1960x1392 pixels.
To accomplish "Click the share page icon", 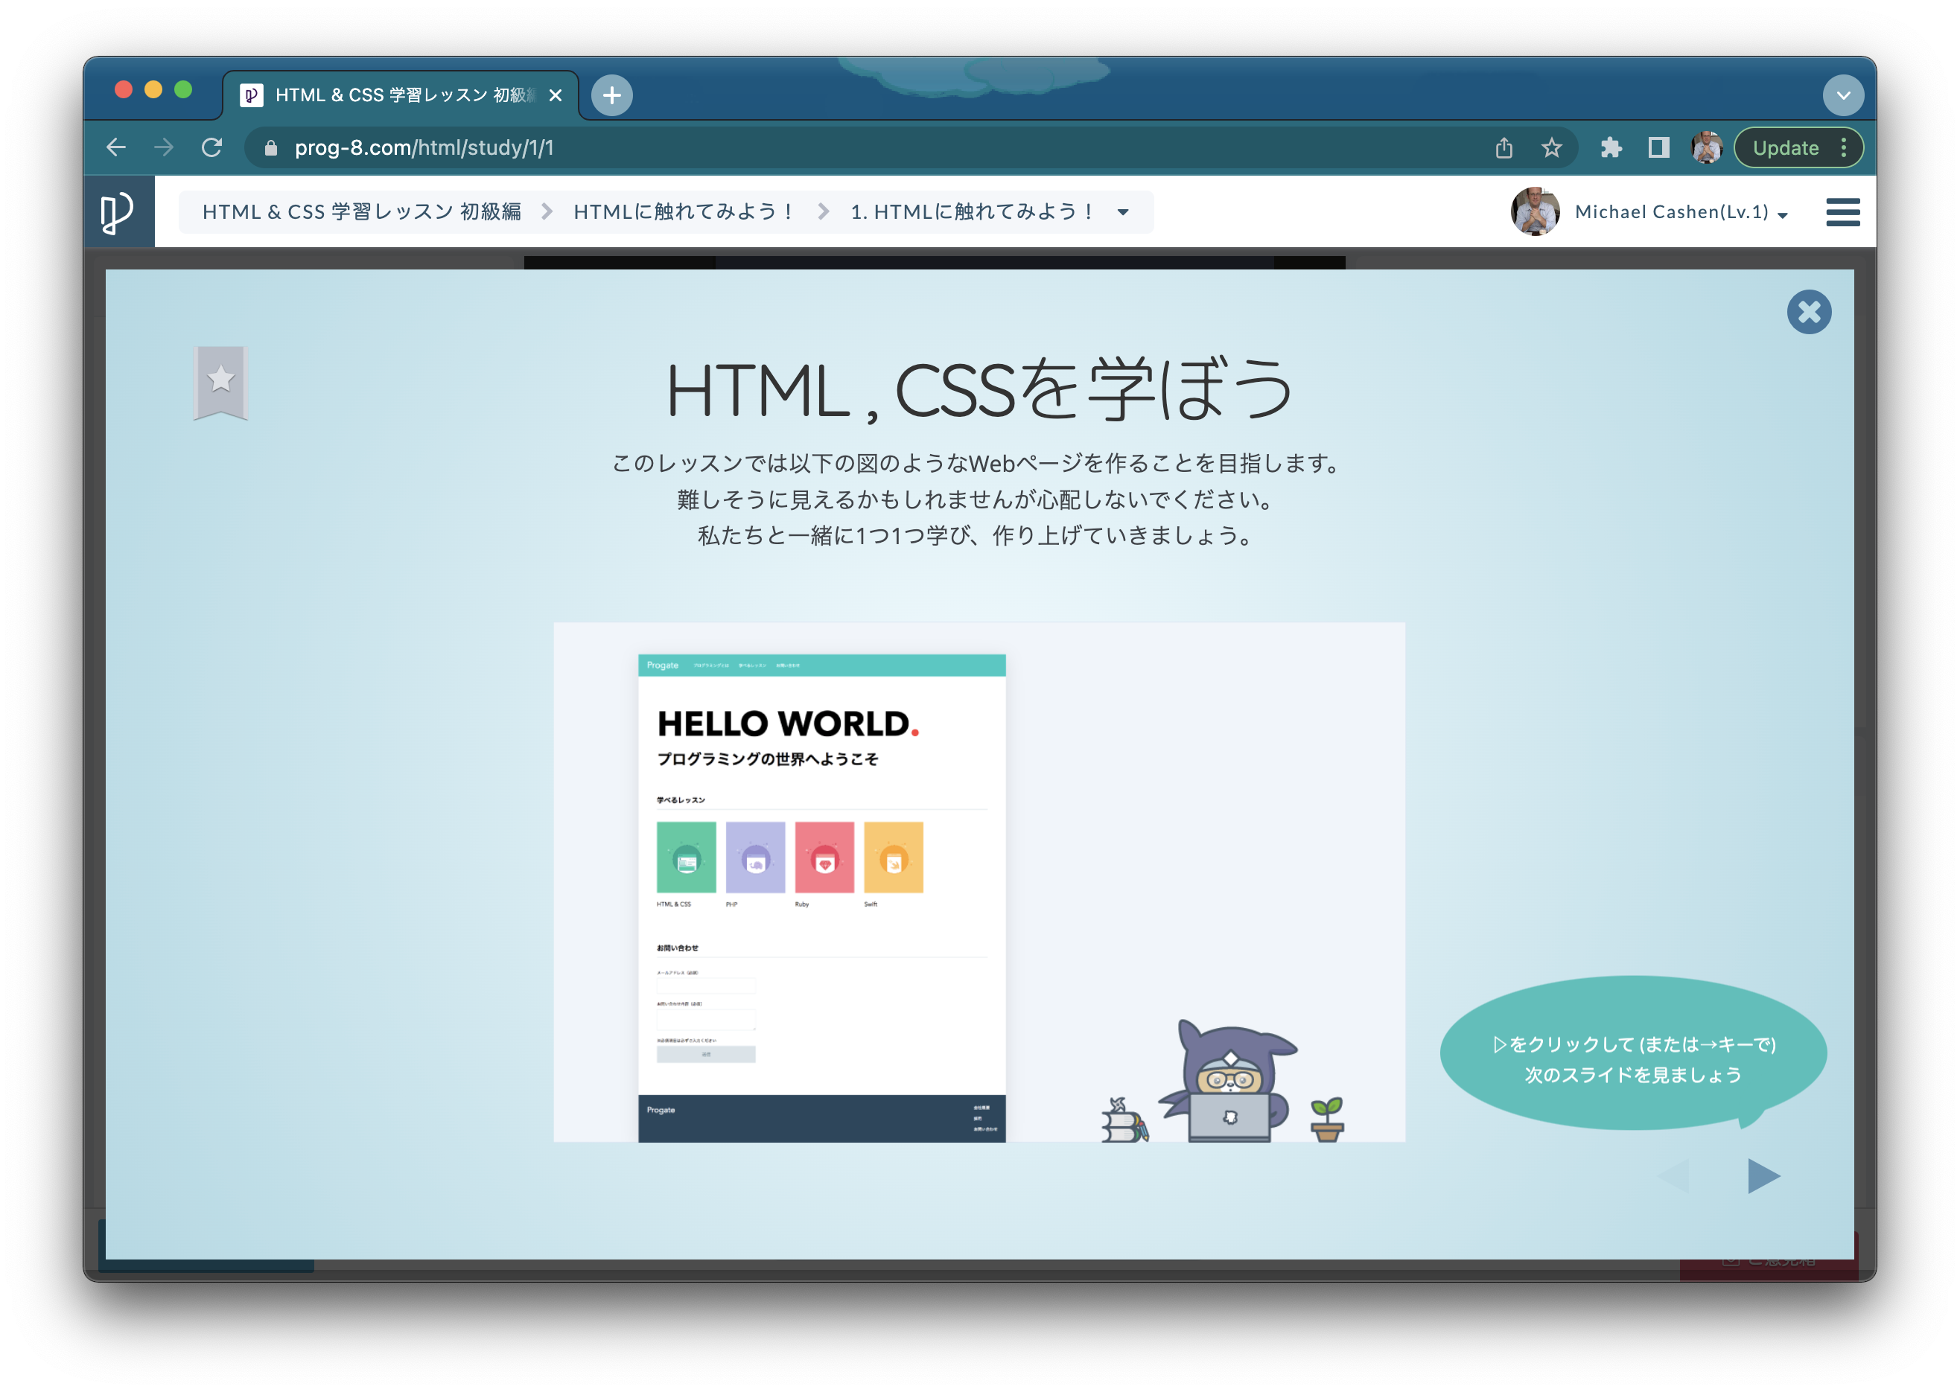I will pos(1504,147).
